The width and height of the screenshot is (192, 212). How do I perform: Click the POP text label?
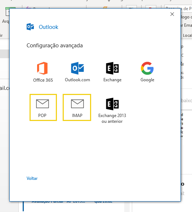43,116
